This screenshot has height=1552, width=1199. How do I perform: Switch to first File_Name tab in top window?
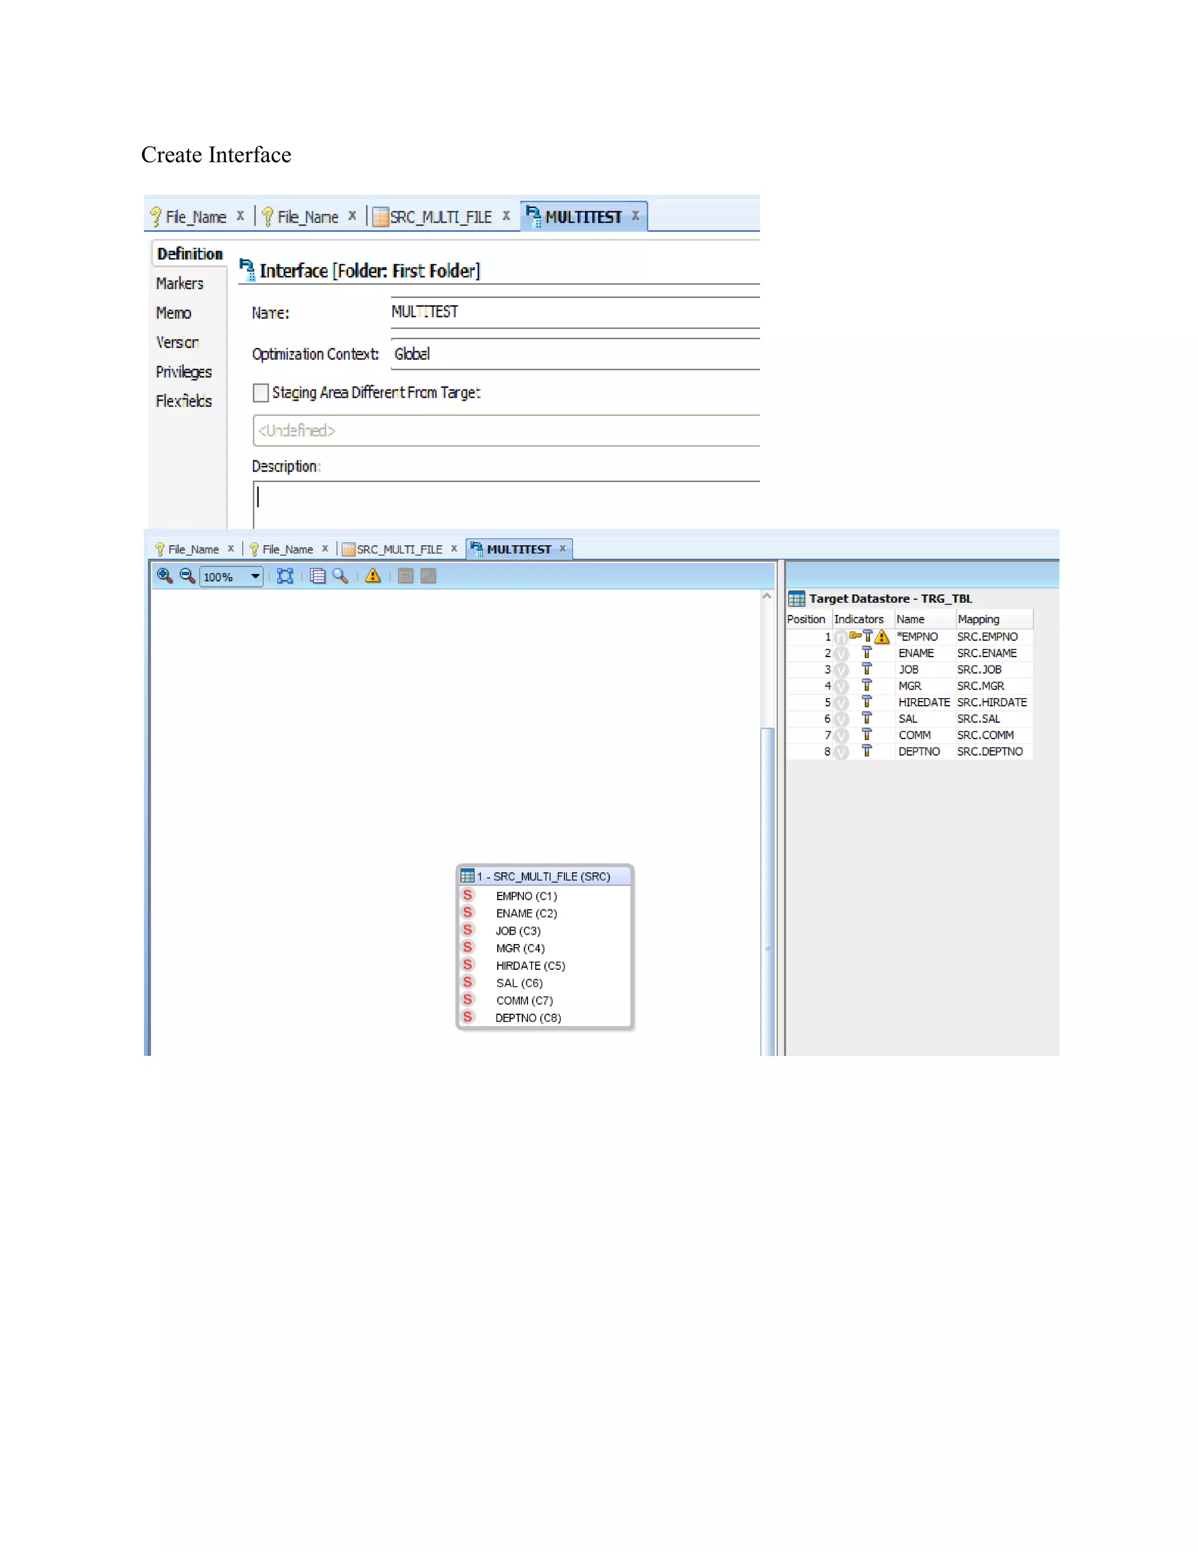click(x=196, y=217)
